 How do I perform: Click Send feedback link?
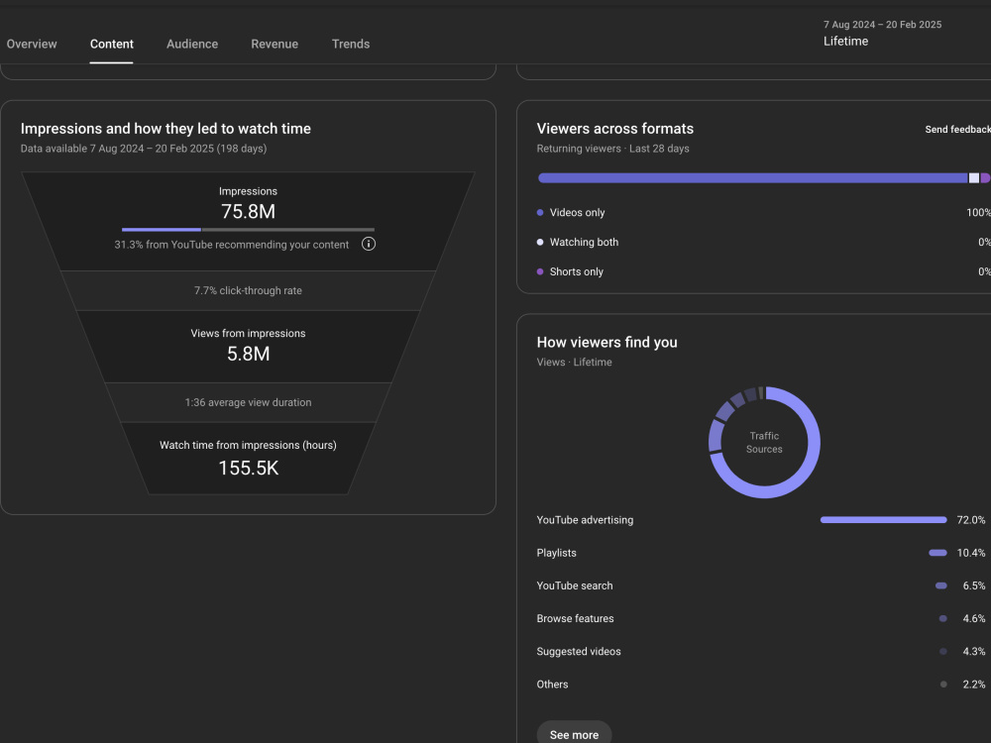(957, 129)
